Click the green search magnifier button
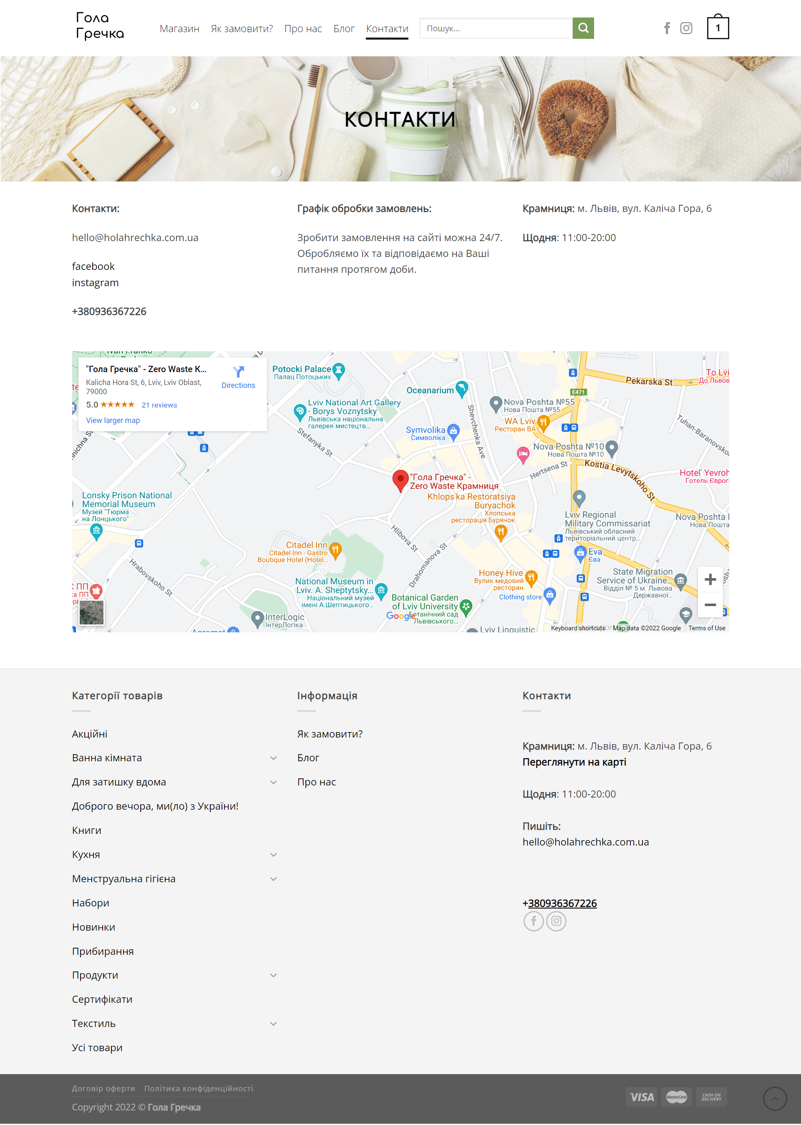 coord(583,28)
